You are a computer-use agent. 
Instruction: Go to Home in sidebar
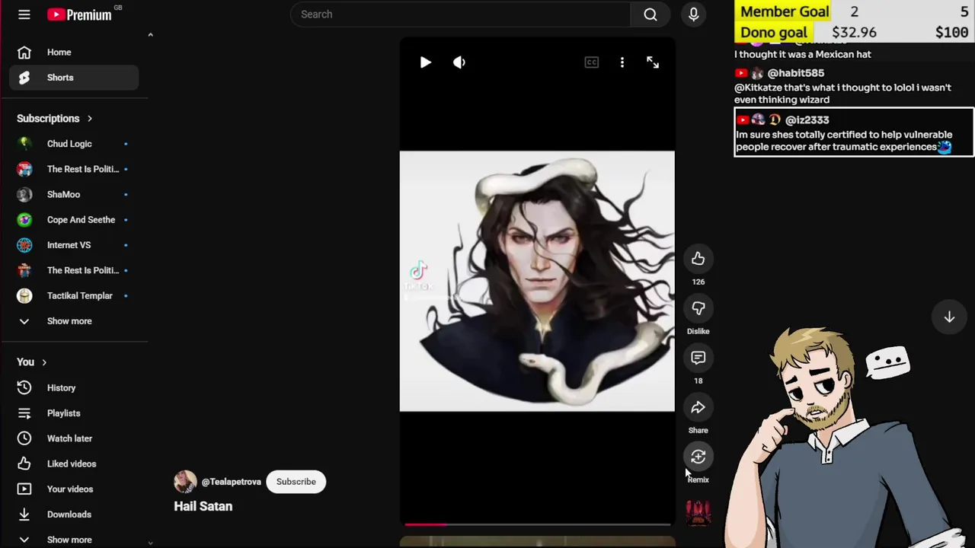click(x=74, y=53)
